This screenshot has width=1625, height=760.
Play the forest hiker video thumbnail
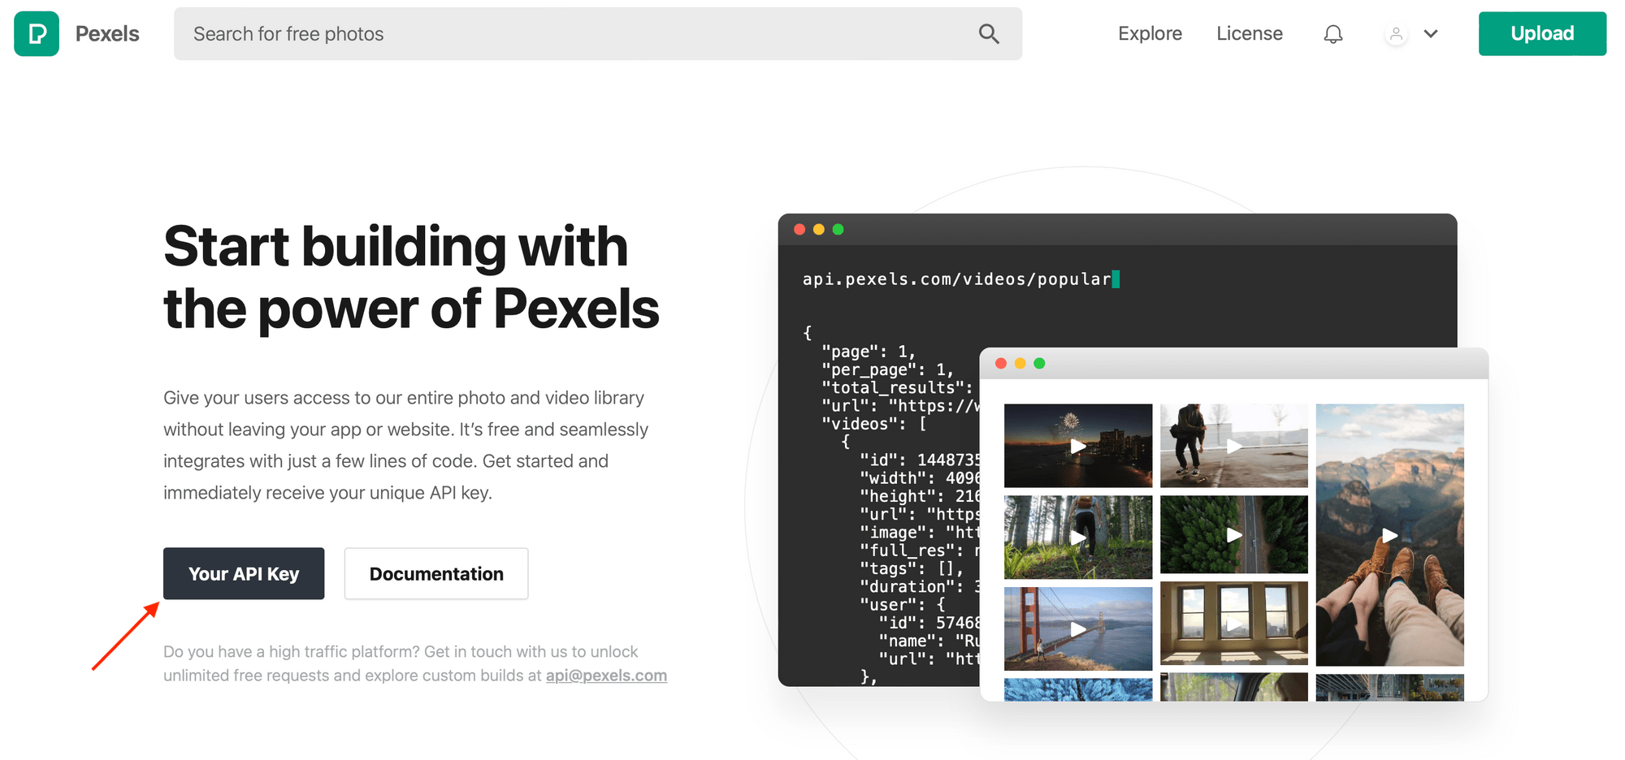[1078, 537]
